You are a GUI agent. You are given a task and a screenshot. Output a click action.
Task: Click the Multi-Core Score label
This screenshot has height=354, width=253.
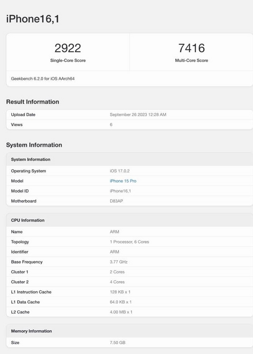[192, 60]
